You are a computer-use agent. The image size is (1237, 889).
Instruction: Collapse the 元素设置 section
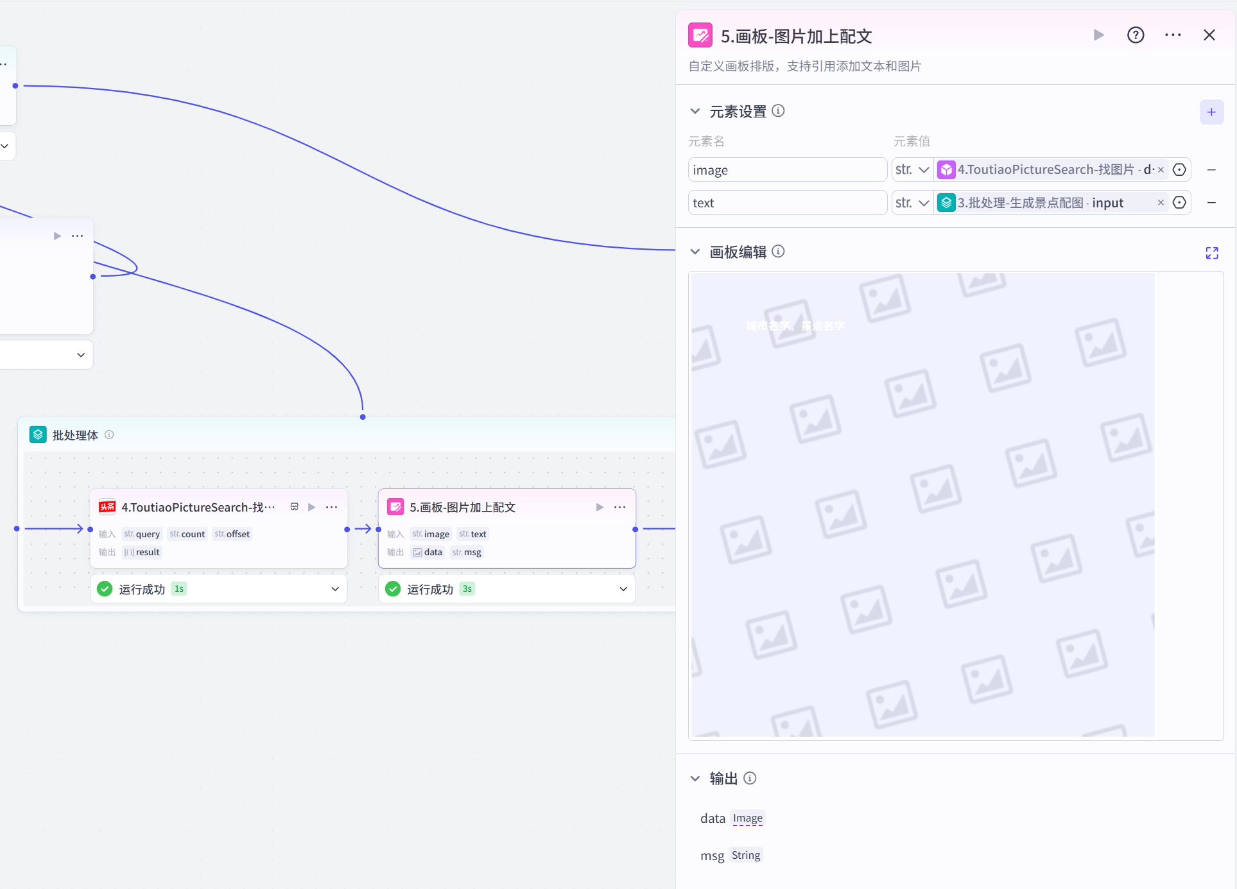[x=695, y=112]
